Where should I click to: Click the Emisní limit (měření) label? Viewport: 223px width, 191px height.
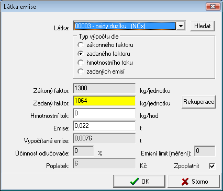click(166, 153)
